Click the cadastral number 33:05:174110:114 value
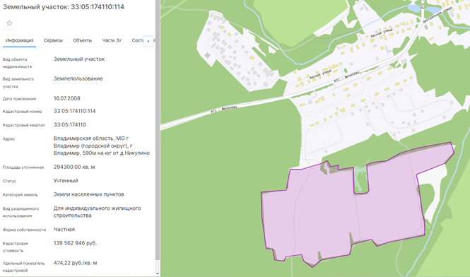470x277 pixels. pyautogui.click(x=75, y=111)
